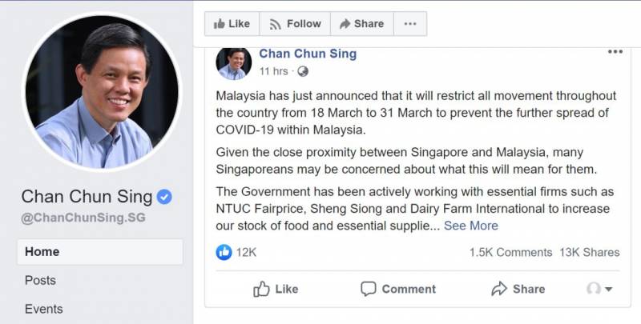Open the page Share dropdown at top
Viewport: 641px width, 324px height.
[361, 24]
